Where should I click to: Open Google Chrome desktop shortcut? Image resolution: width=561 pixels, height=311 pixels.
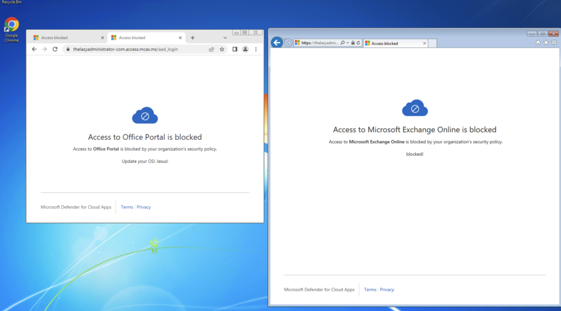click(11, 30)
